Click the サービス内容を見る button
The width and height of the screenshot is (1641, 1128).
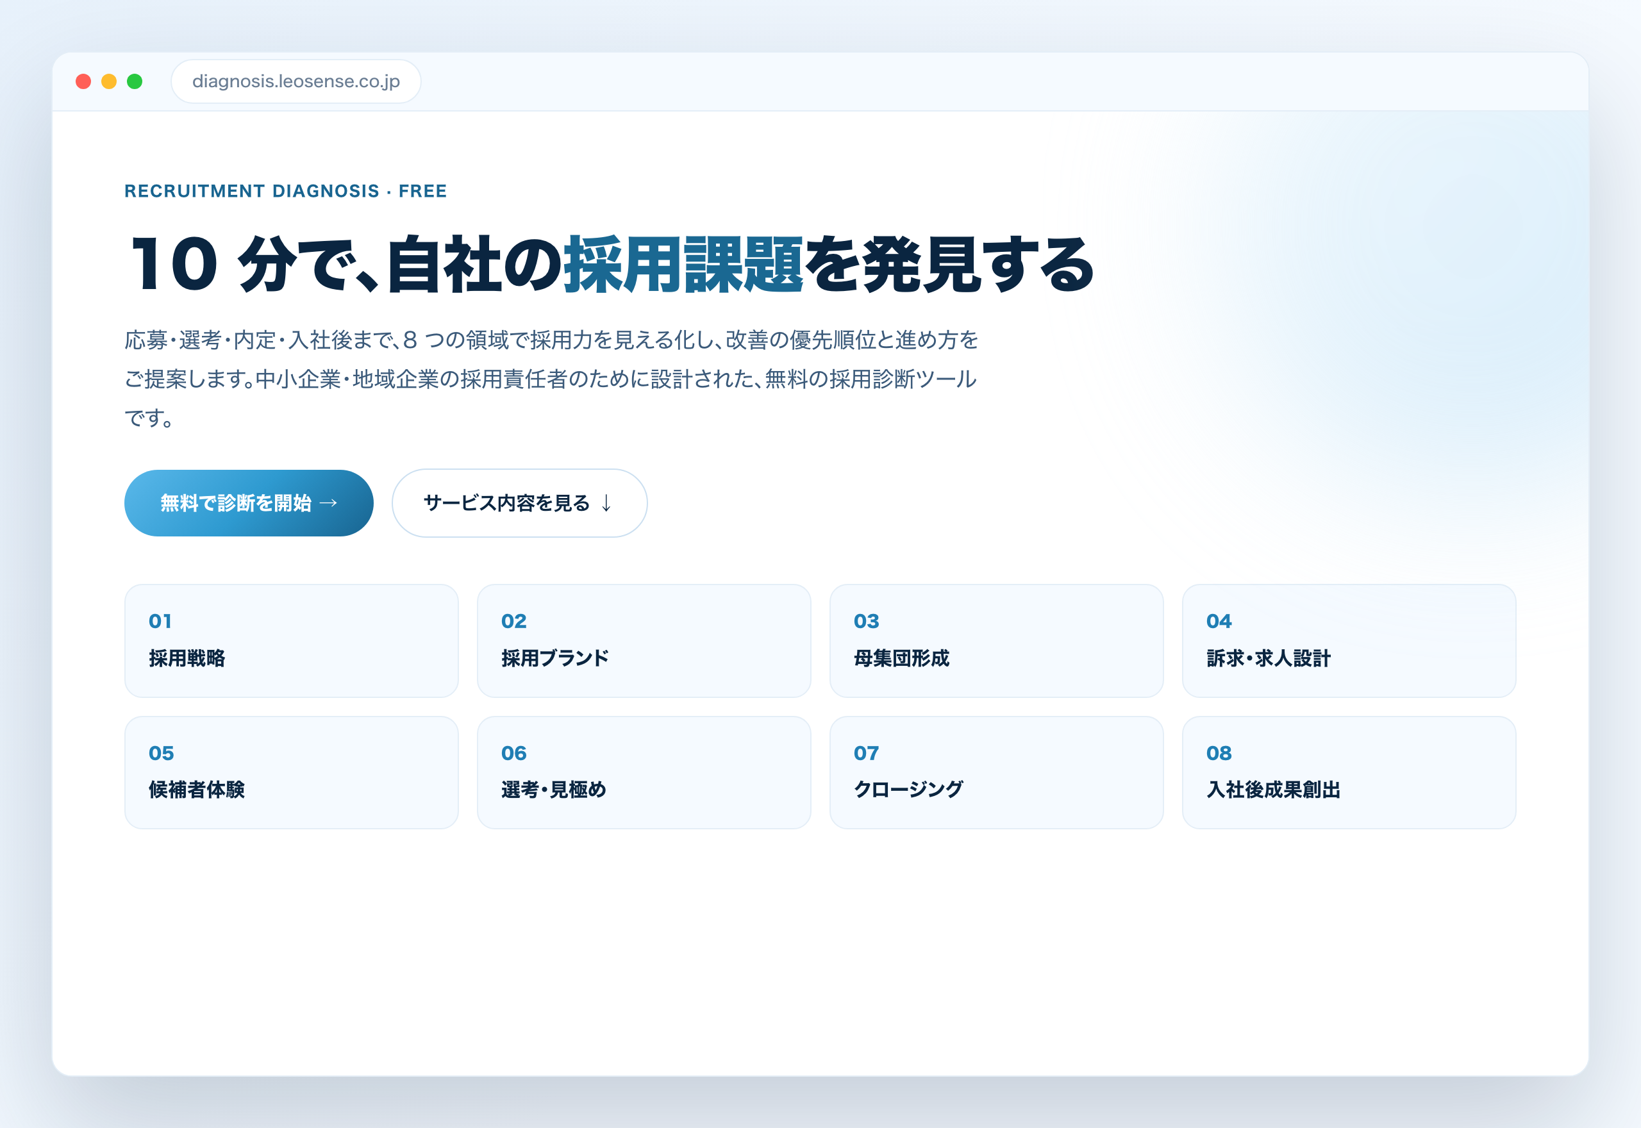click(519, 503)
